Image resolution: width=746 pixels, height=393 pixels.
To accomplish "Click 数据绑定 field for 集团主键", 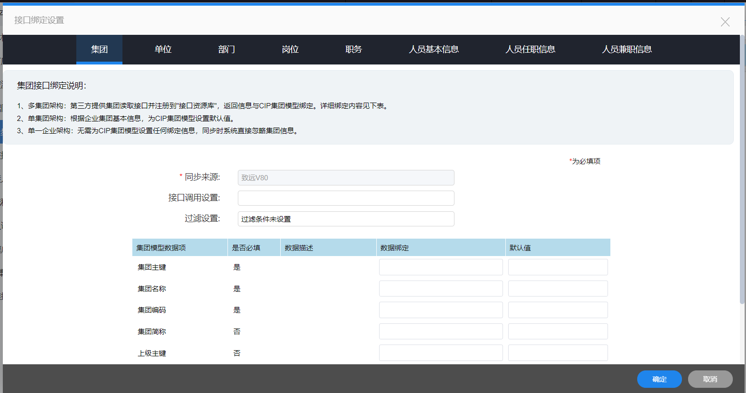I will click(441, 267).
